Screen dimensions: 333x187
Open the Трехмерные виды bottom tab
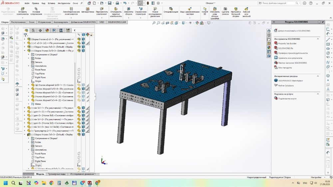(57, 174)
